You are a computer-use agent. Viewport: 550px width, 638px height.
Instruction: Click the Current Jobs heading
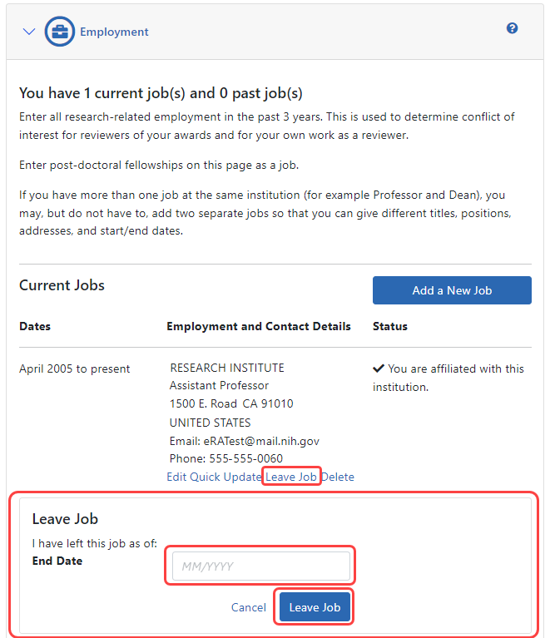[x=62, y=285]
